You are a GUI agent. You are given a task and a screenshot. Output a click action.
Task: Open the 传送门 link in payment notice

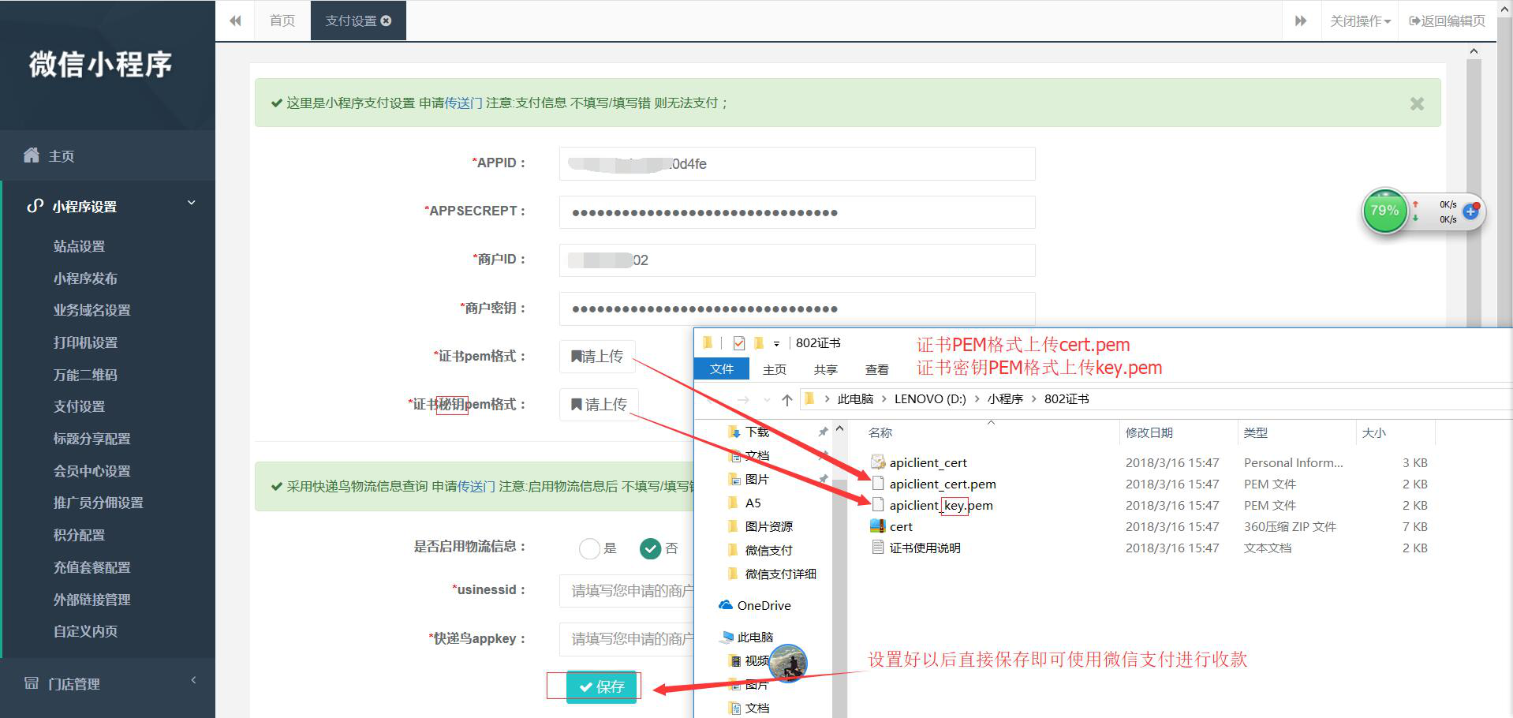(464, 103)
